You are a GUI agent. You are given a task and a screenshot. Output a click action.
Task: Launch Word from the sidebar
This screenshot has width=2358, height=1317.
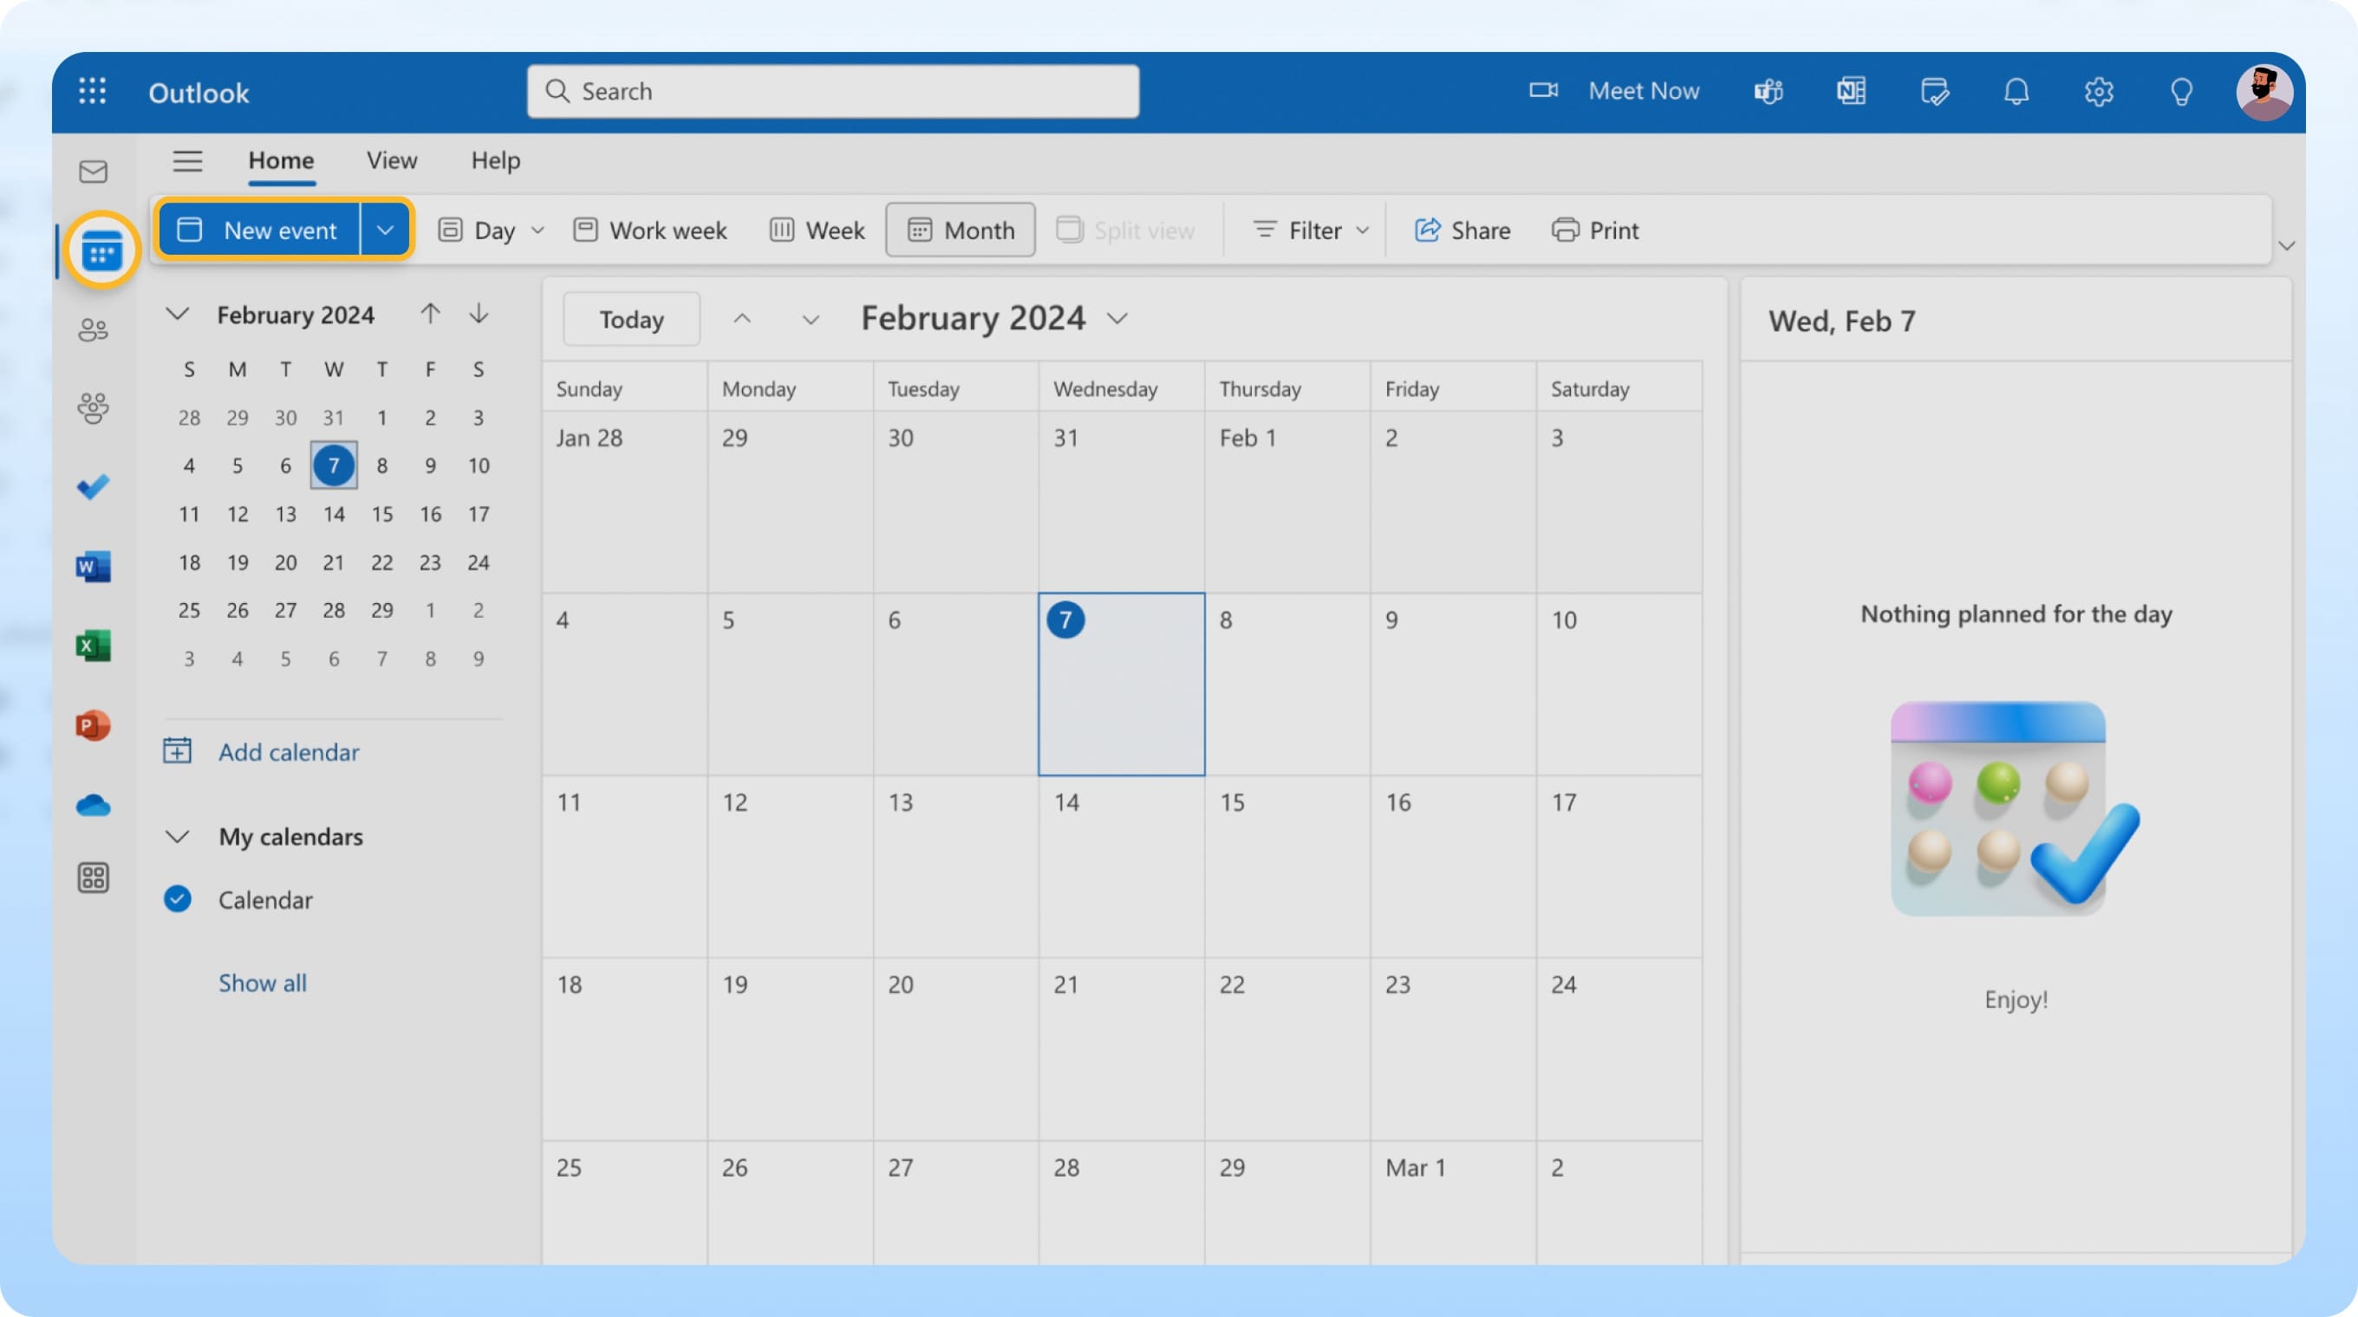pyautogui.click(x=94, y=567)
